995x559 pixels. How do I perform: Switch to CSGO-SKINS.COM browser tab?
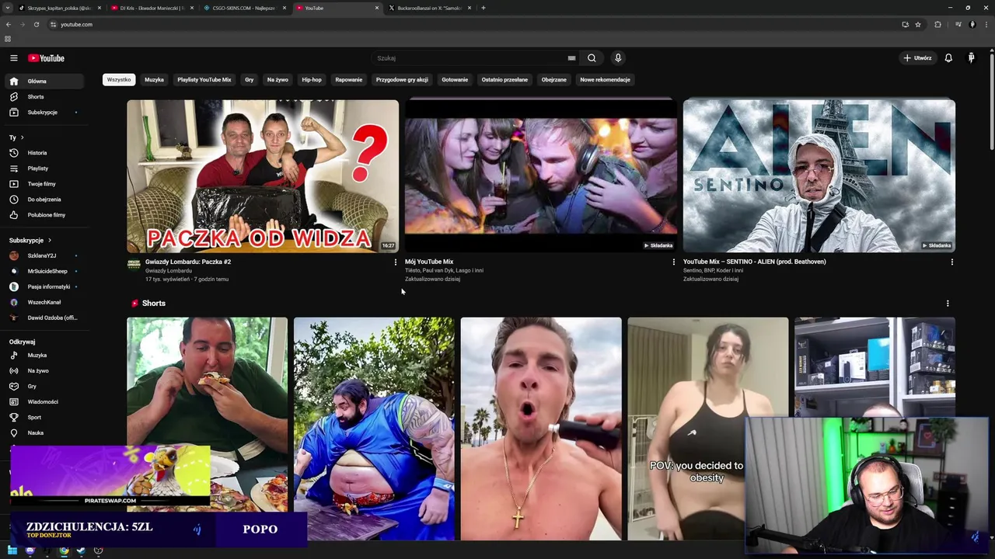click(243, 8)
